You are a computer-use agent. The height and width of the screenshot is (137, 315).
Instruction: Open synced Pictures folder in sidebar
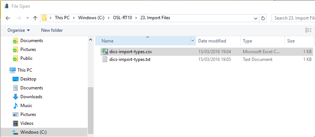click(x=28, y=49)
